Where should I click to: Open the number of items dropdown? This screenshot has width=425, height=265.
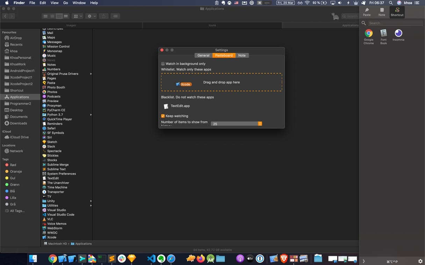pyautogui.click(x=260, y=124)
